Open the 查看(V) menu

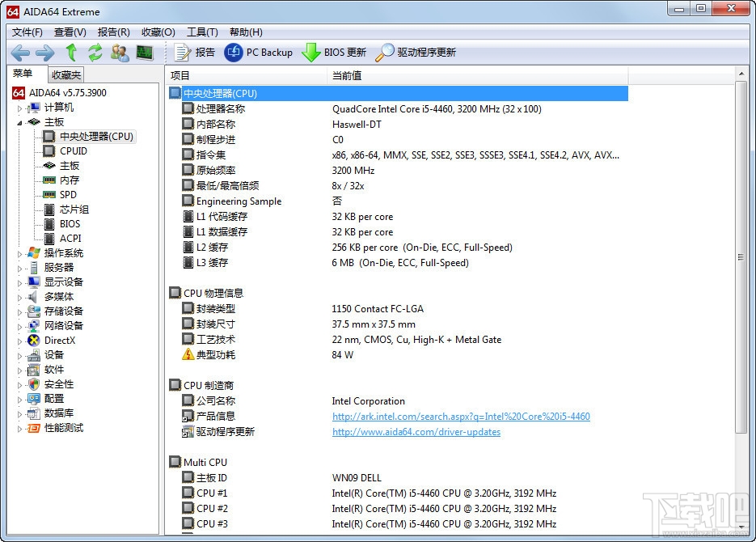coord(70,32)
